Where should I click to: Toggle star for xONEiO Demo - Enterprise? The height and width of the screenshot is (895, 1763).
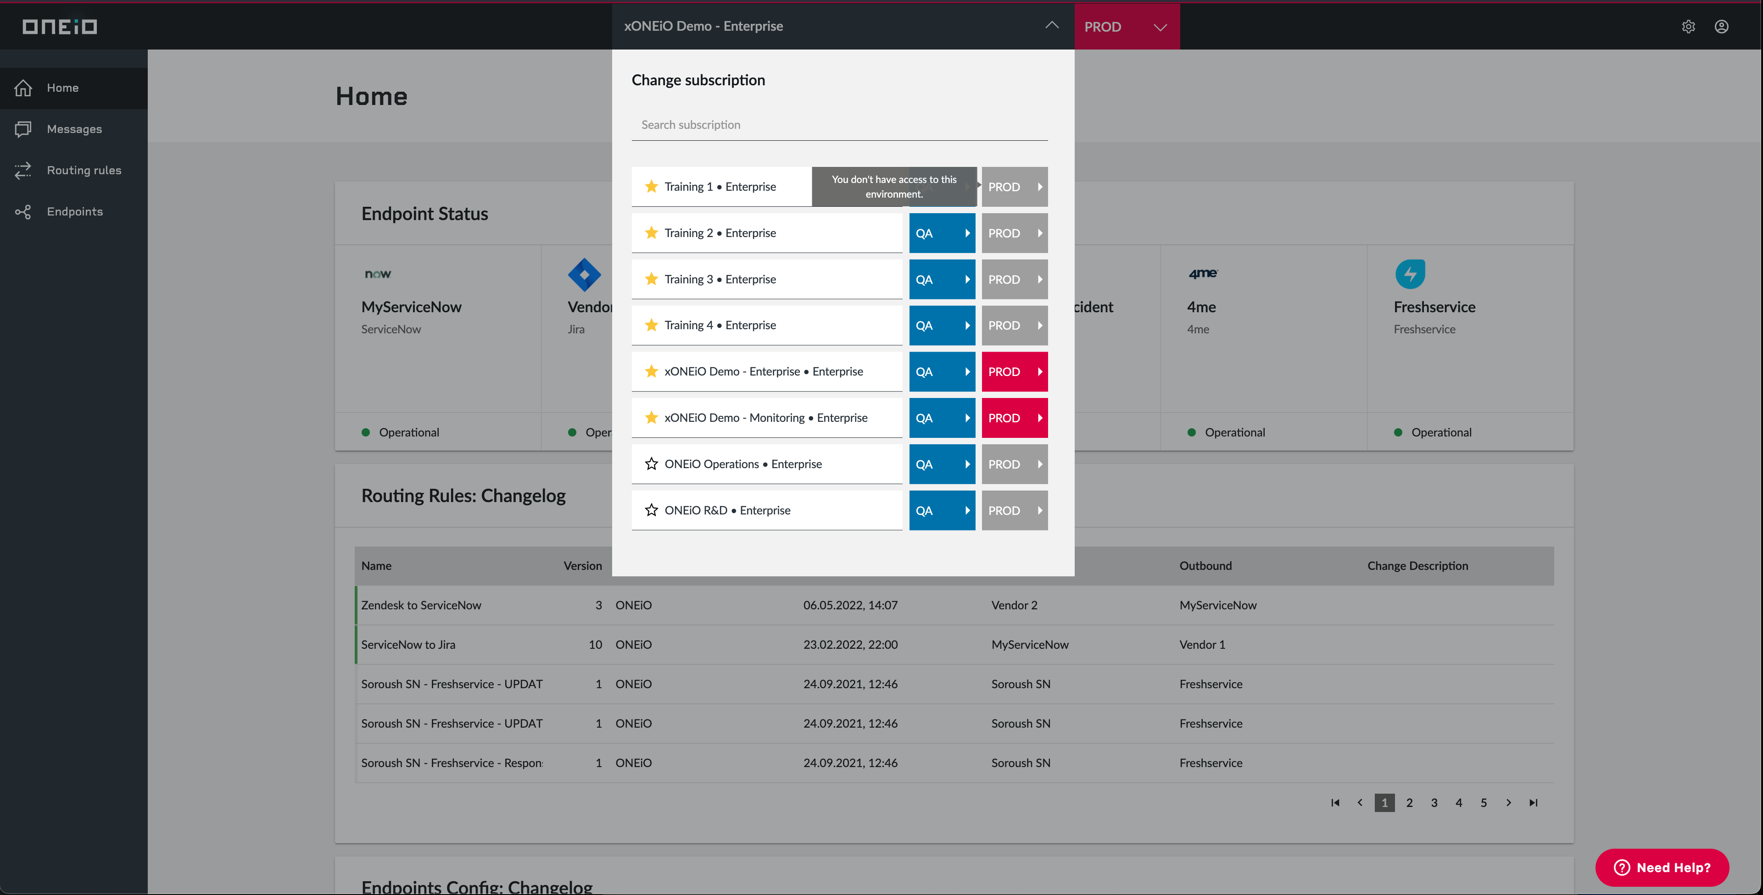[x=651, y=371]
